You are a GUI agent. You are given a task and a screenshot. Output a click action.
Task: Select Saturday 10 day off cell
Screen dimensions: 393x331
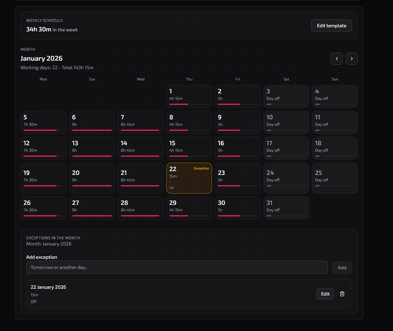coord(286,122)
